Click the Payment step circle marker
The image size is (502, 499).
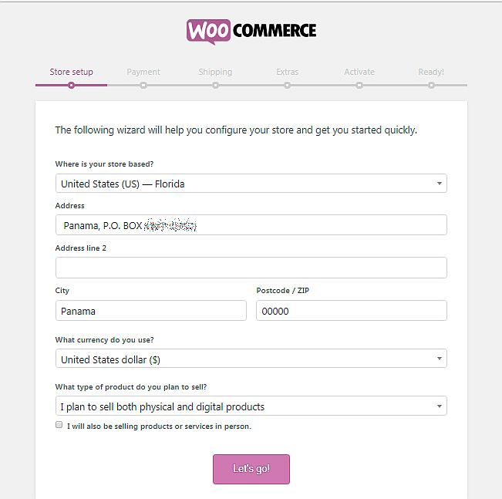(143, 85)
